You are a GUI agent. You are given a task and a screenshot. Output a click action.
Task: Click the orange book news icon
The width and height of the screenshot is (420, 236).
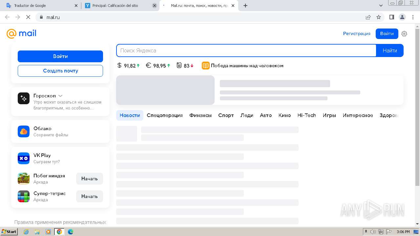[x=206, y=66]
